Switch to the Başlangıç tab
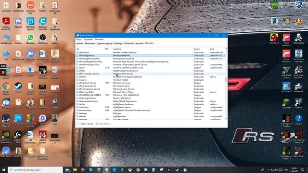 click(x=118, y=43)
